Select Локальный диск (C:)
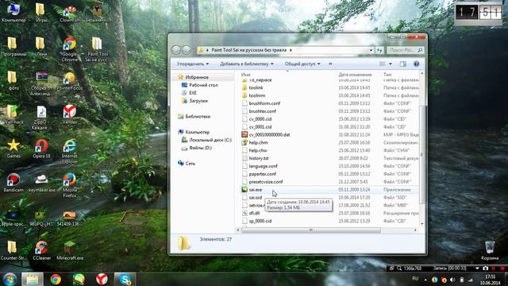This screenshot has width=508, height=286. click(210, 140)
